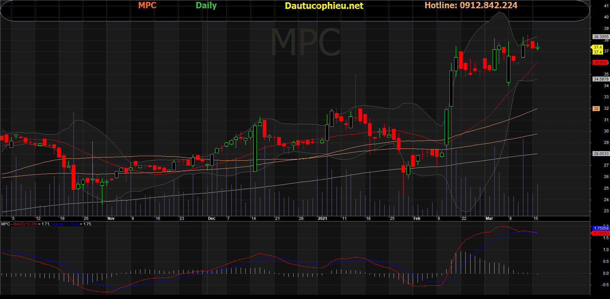This screenshot has width=610, height=299.
Task: Click the 2021 year label on time axis
Action: [323, 218]
